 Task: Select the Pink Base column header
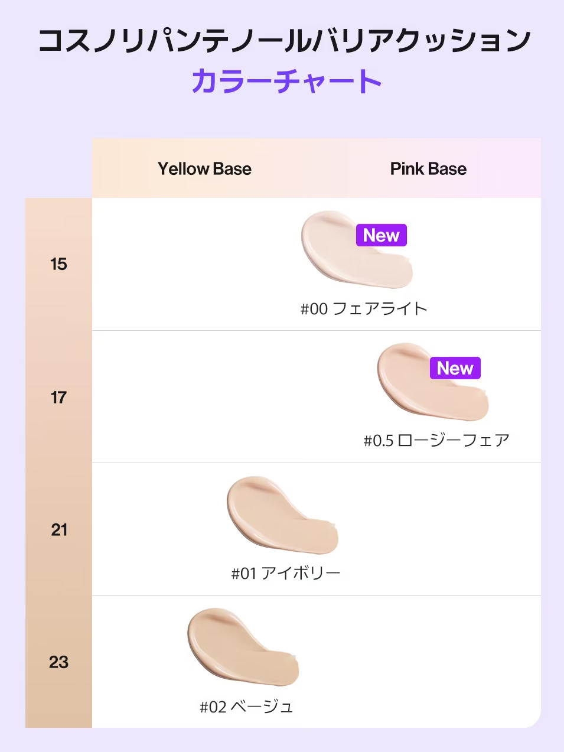[428, 169]
